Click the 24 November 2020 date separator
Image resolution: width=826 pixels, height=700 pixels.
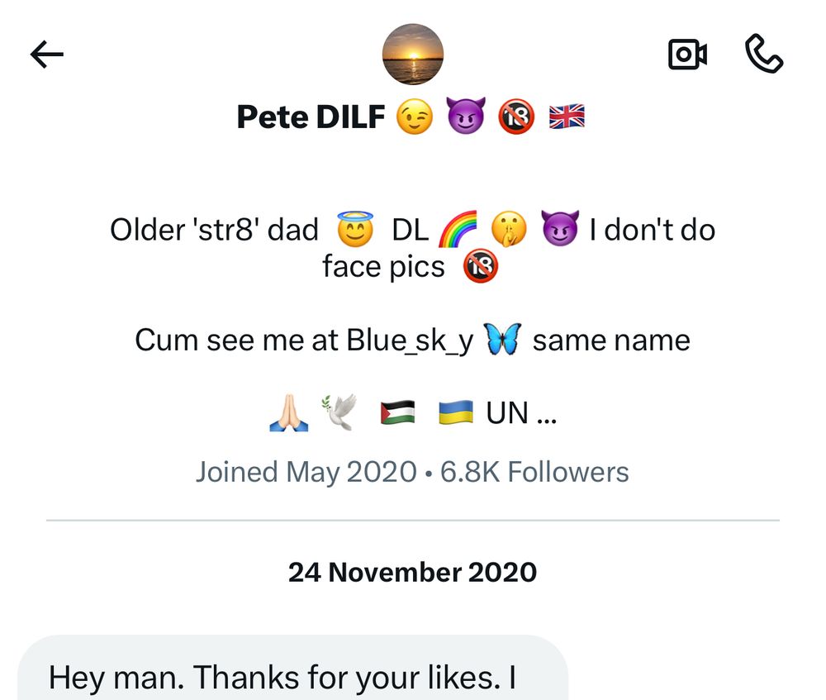pos(412,572)
